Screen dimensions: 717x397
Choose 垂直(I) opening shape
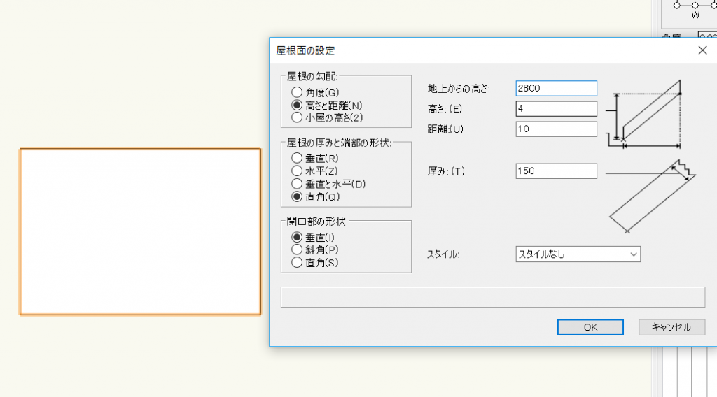pos(297,237)
